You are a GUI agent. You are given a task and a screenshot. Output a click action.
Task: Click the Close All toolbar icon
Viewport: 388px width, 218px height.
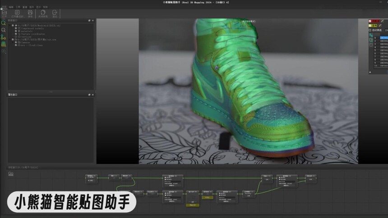[x=43, y=12]
